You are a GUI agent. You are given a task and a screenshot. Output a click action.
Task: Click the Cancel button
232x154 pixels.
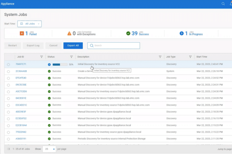pos(54,45)
